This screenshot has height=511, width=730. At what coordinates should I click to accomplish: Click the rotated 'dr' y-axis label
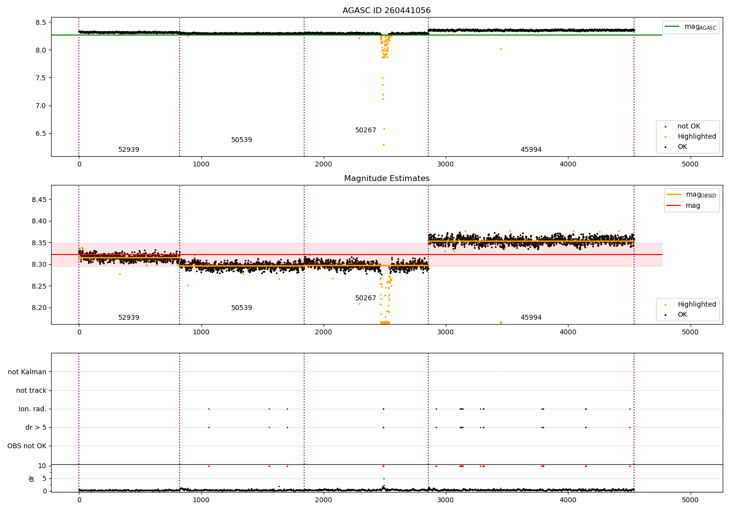coord(32,478)
